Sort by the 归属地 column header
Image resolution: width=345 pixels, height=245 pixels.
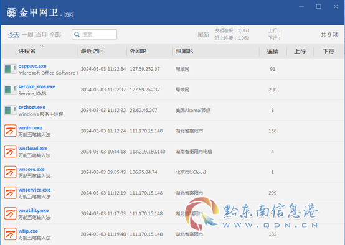(184, 51)
